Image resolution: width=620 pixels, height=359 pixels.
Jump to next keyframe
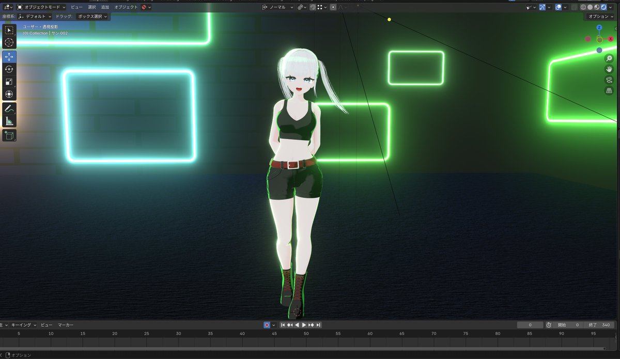click(x=312, y=325)
